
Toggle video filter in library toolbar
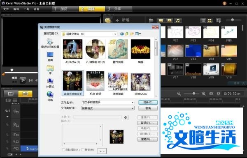coord(161,21)
